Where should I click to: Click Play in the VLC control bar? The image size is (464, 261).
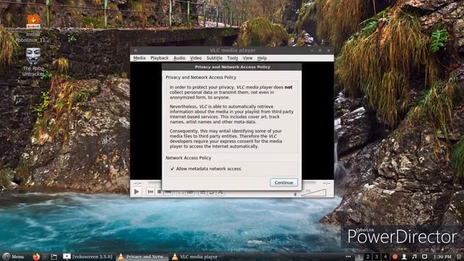(x=136, y=191)
